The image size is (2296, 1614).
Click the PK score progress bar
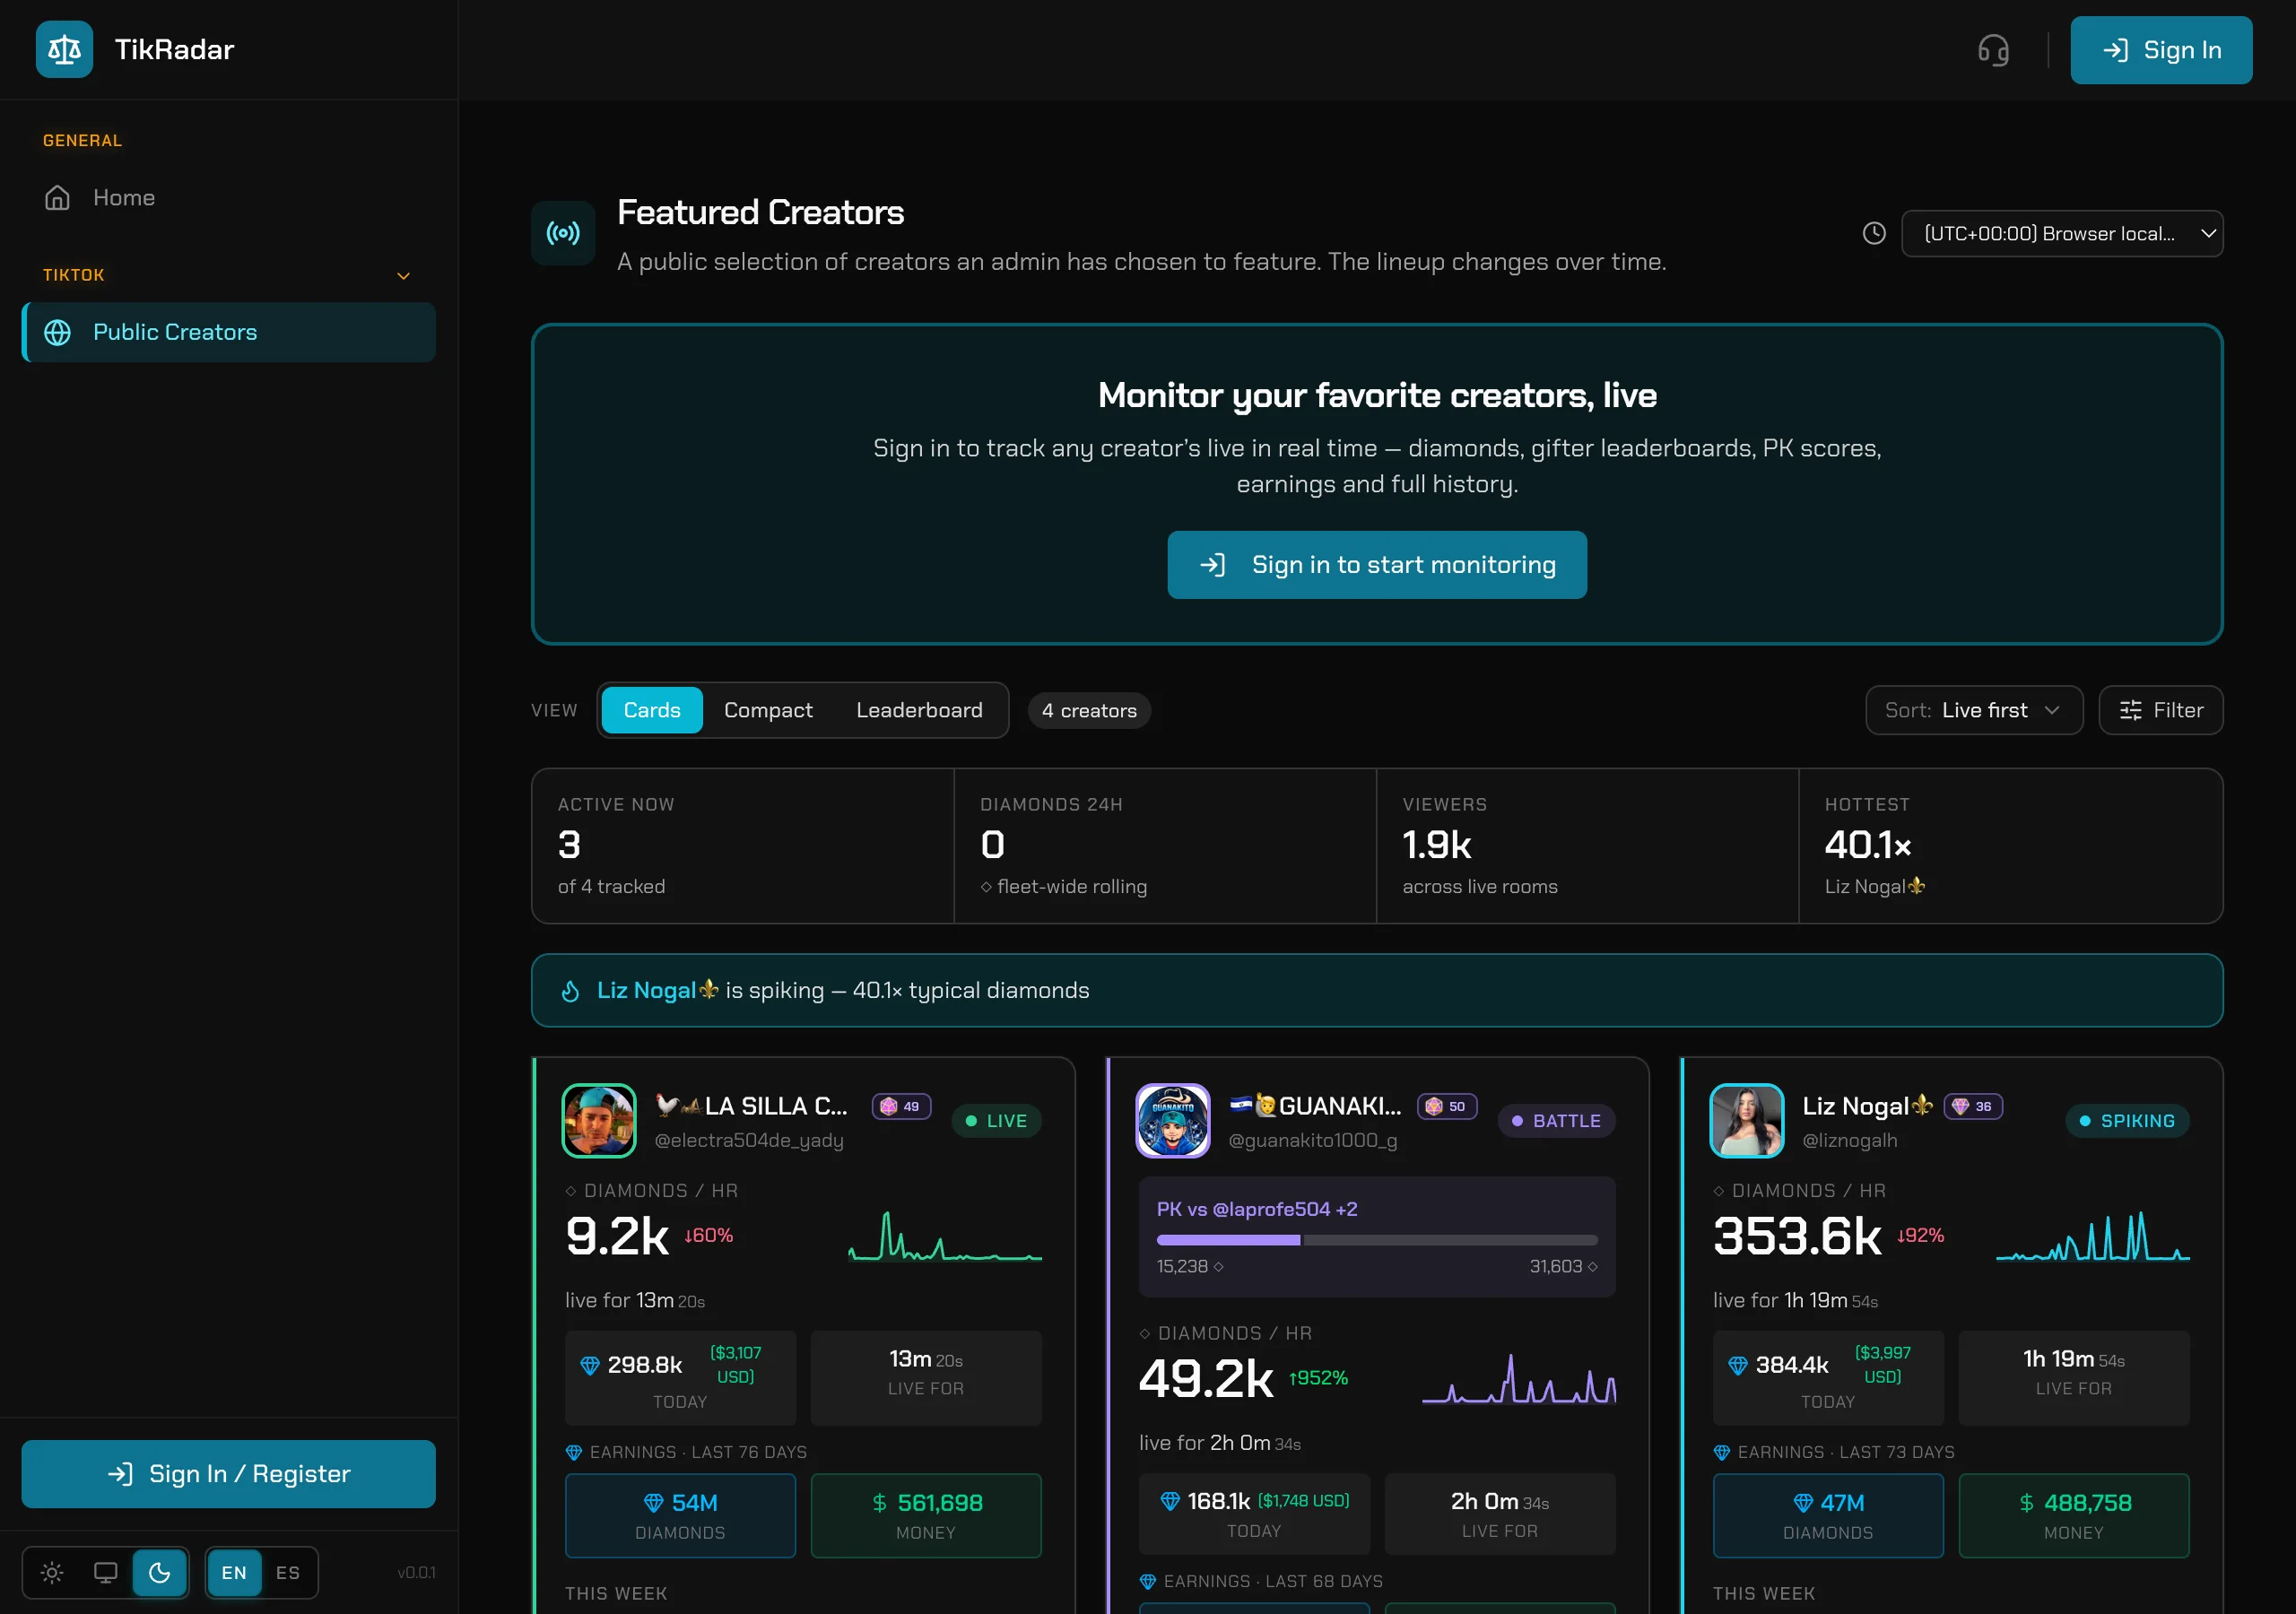pos(1376,1240)
